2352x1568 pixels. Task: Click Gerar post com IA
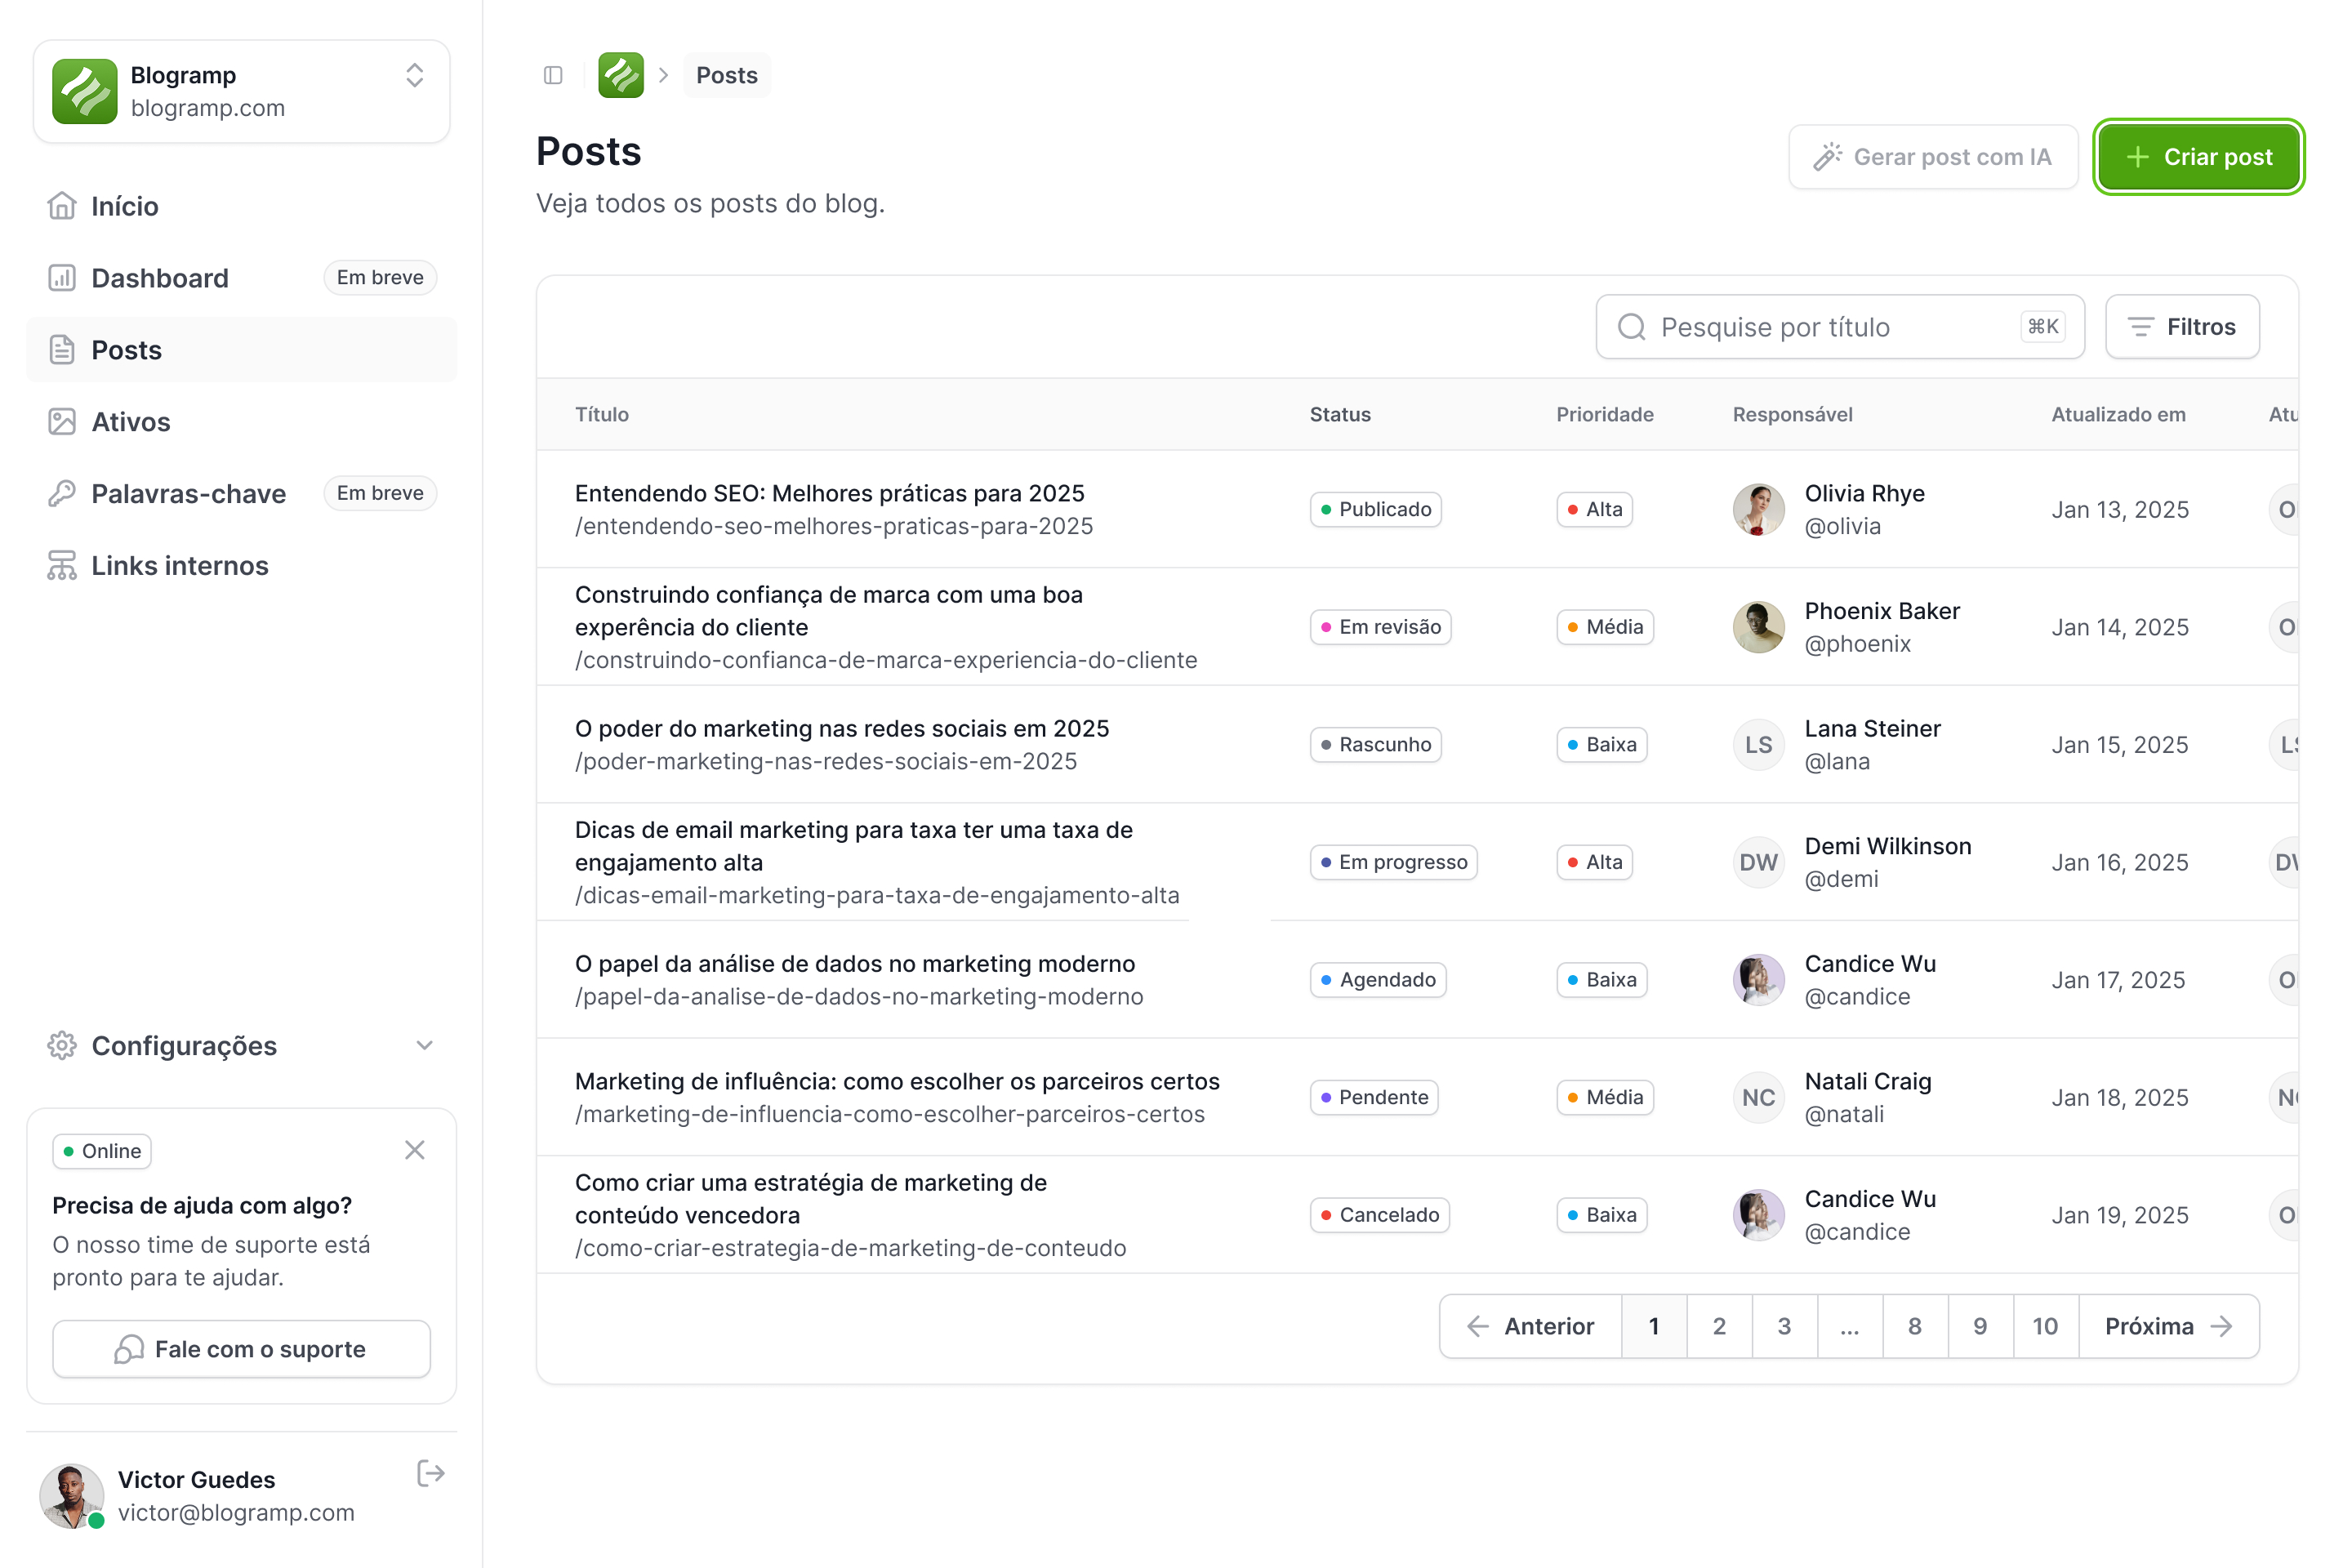click(x=1933, y=156)
